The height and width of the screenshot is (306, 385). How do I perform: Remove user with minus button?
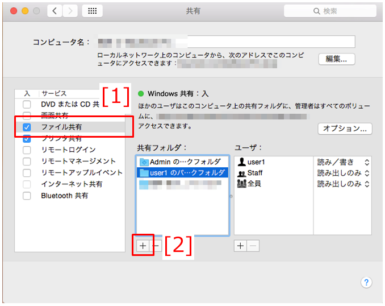[x=253, y=245]
